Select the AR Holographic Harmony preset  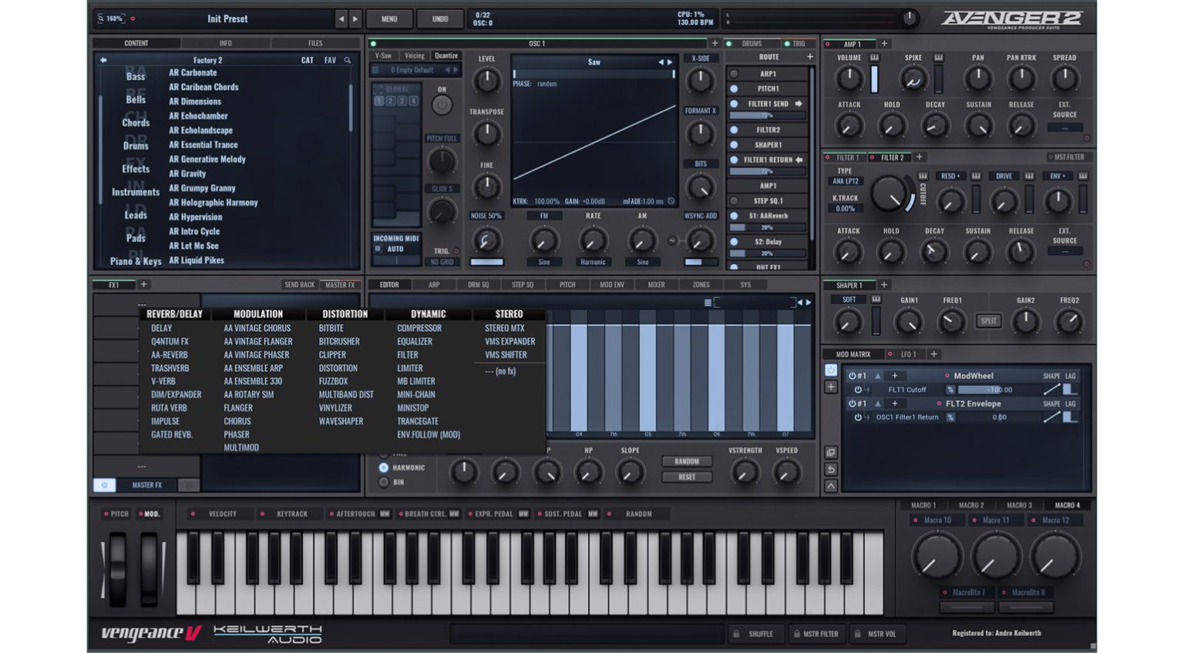tap(213, 203)
